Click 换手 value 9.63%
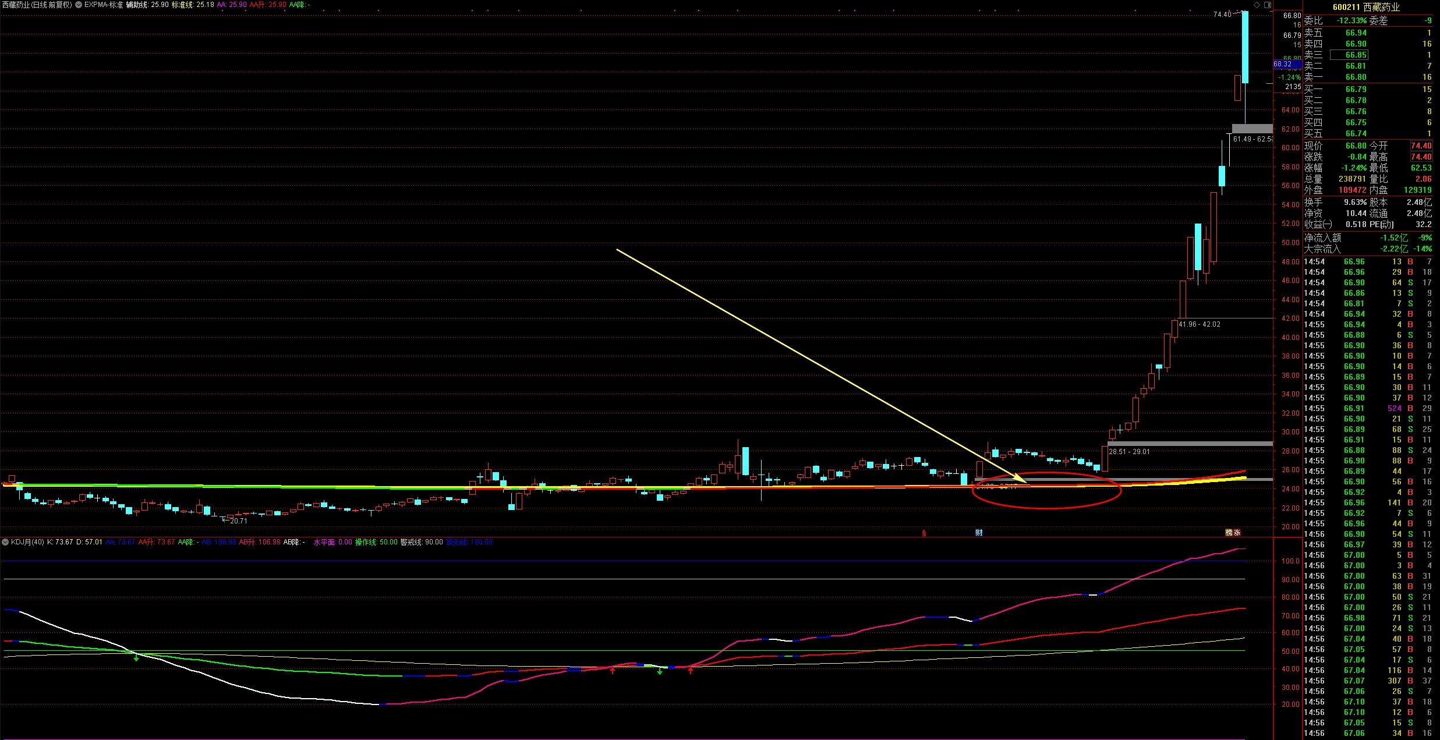 click(1356, 203)
